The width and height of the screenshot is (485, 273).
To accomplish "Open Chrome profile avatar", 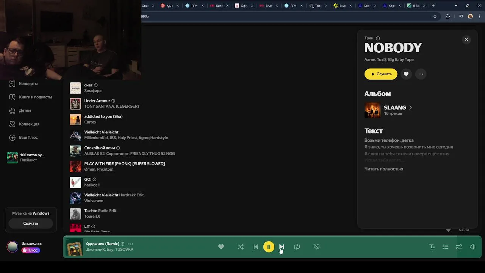I will pos(470,16).
